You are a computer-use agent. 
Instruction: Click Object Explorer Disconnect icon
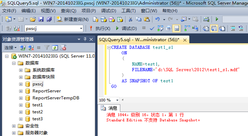(31, 48)
